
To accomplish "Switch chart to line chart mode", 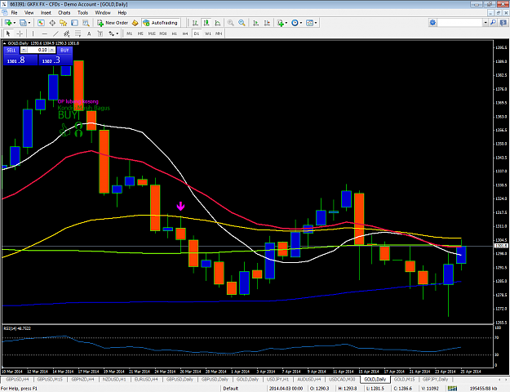I will click(218, 23).
